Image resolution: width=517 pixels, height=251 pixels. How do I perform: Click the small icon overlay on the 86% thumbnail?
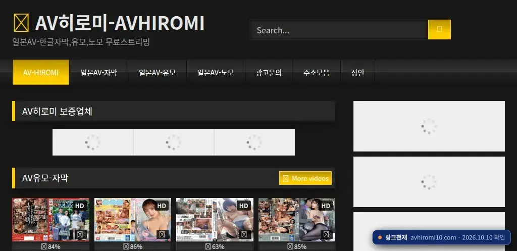(162, 234)
